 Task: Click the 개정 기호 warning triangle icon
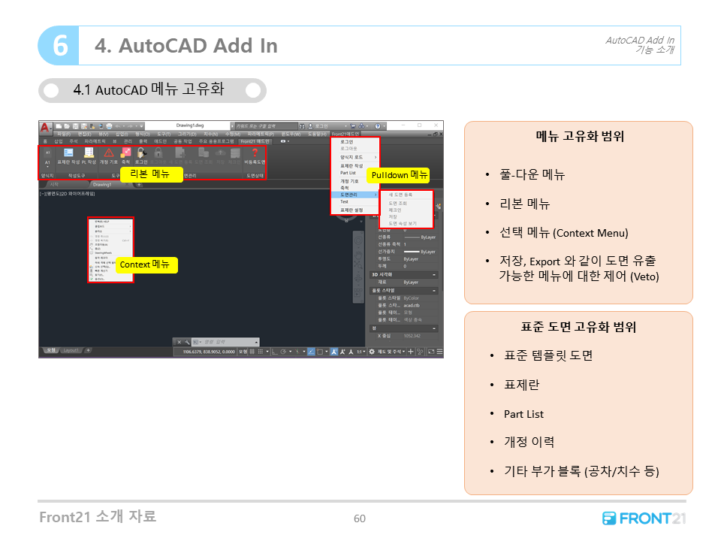(108, 153)
